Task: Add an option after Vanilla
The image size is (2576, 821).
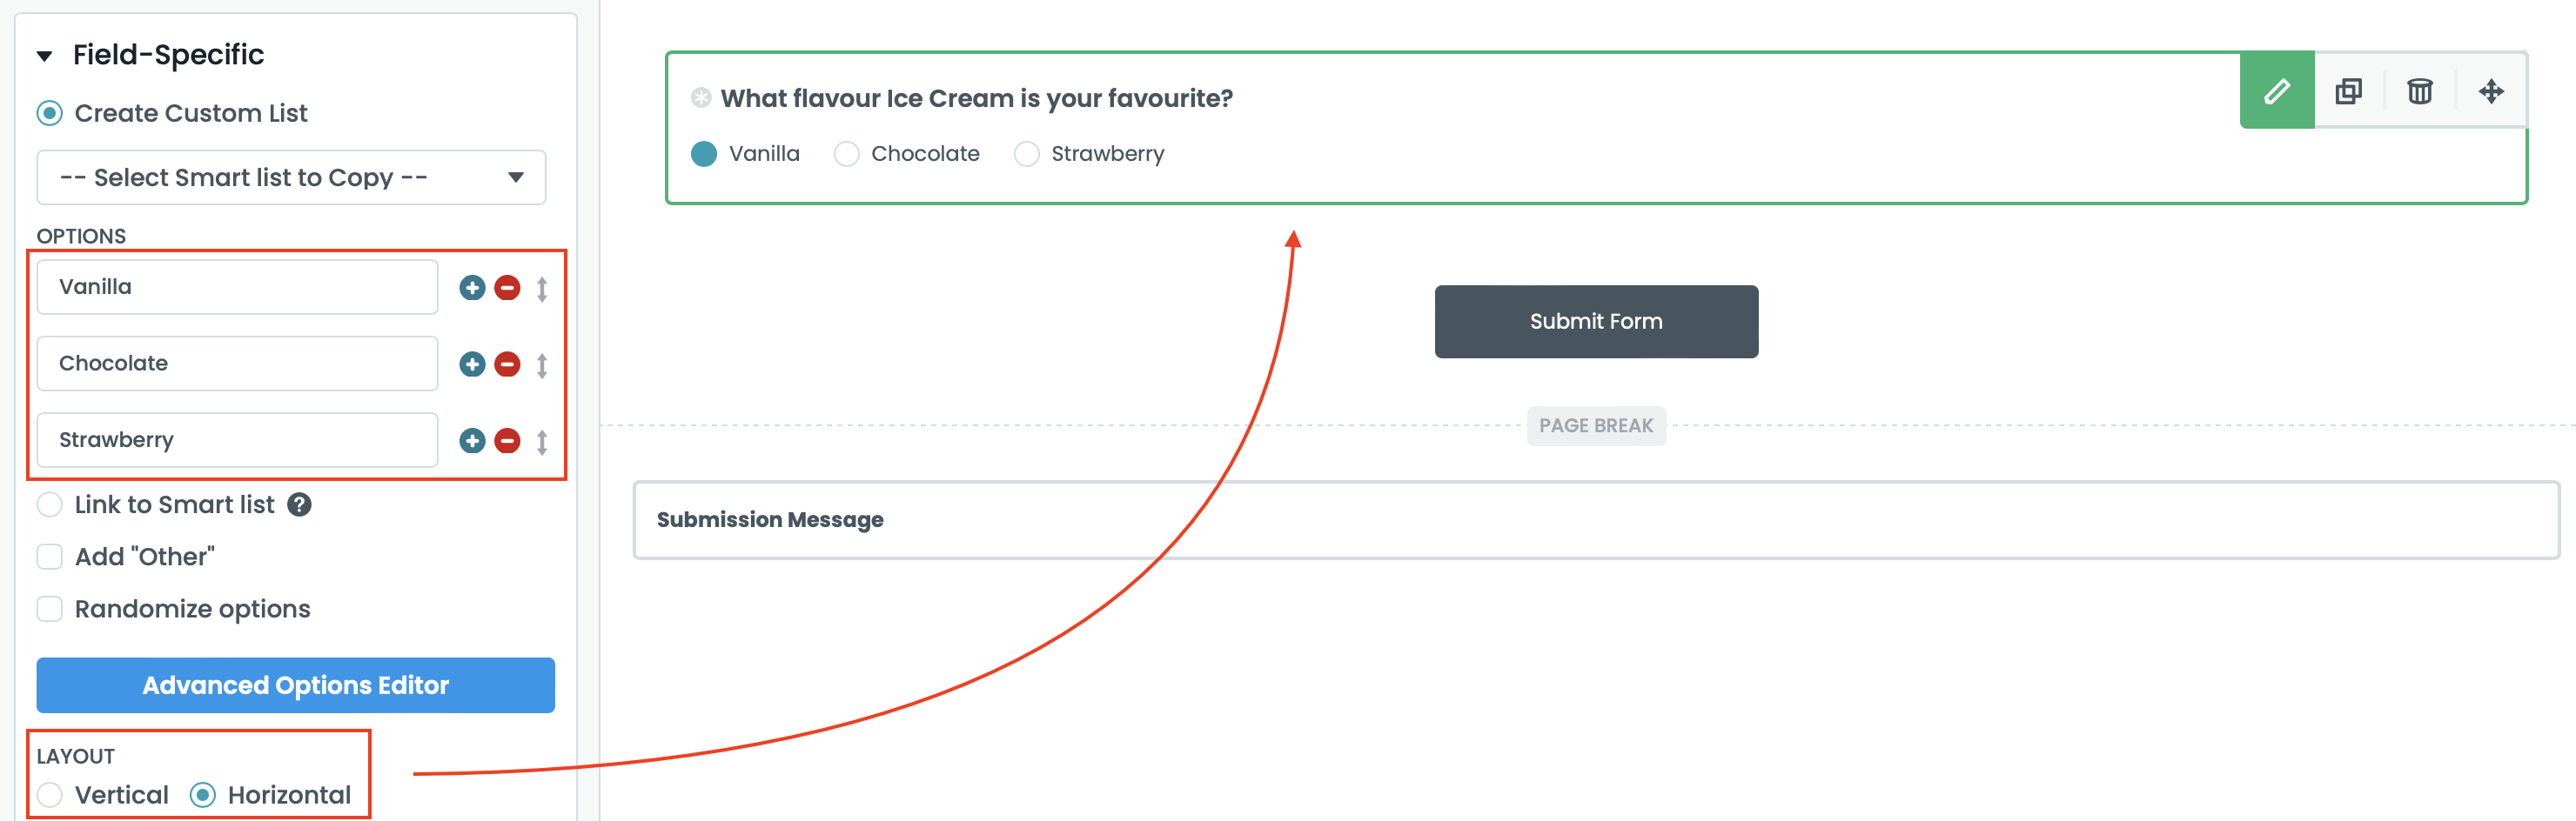Action: point(472,288)
